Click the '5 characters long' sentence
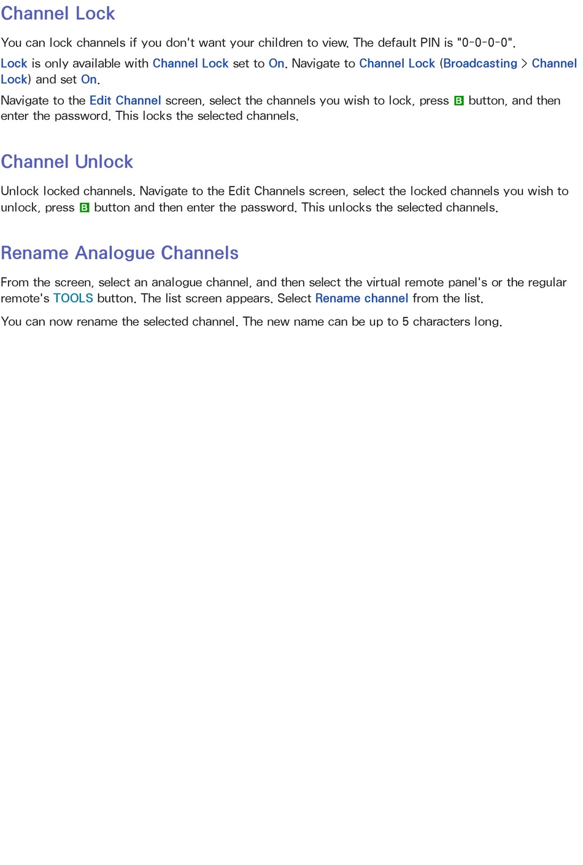Image resolution: width=583 pixels, height=865 pixels. (x=373, y=321)
